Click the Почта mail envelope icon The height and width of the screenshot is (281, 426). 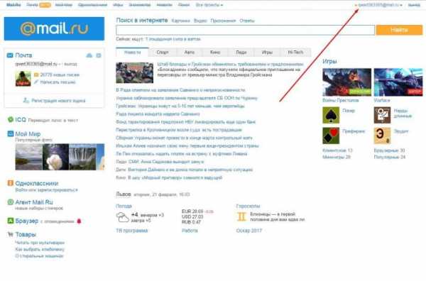point(10,55)
